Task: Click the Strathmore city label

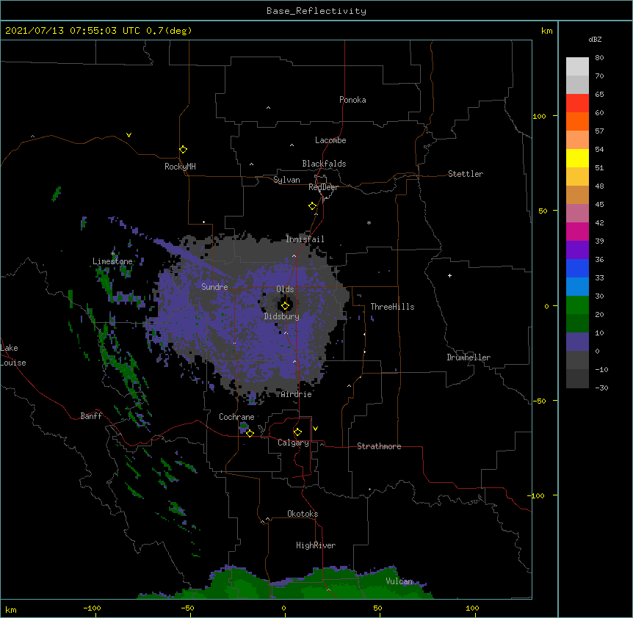Action: [x=379, y=446]
